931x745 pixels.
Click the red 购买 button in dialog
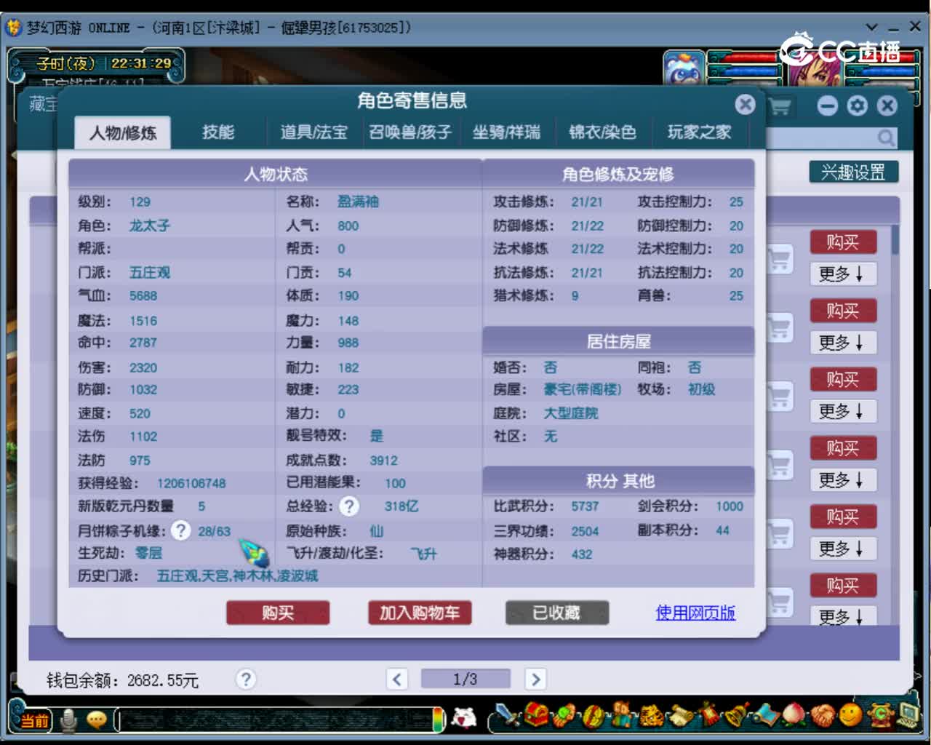click(278, 613)
